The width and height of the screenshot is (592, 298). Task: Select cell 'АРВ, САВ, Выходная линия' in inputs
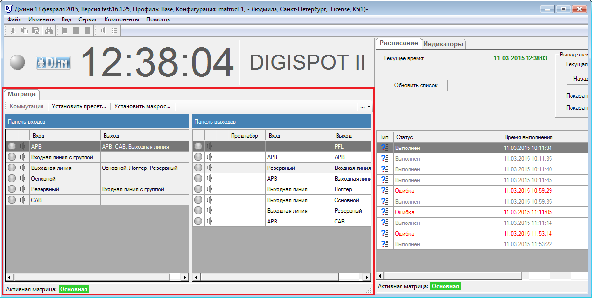click(144, 146)
